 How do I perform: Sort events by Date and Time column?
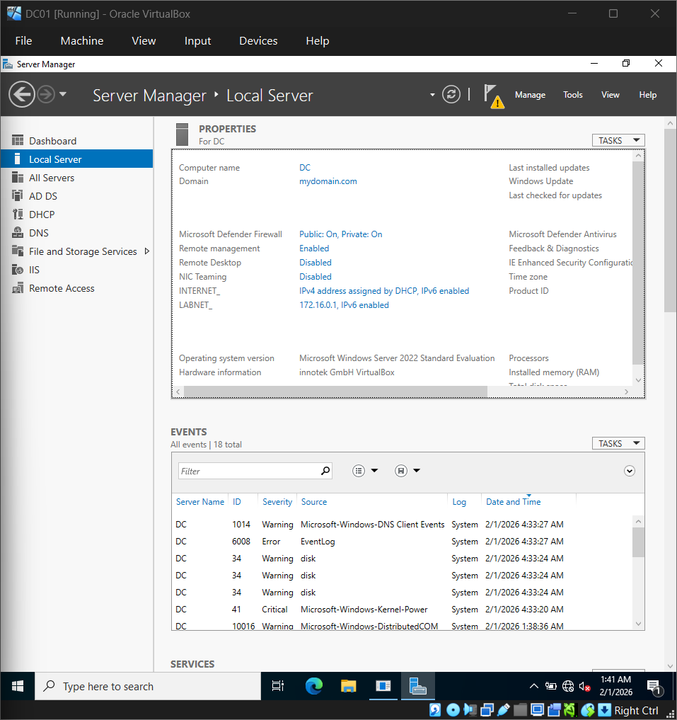coord(513,502)
